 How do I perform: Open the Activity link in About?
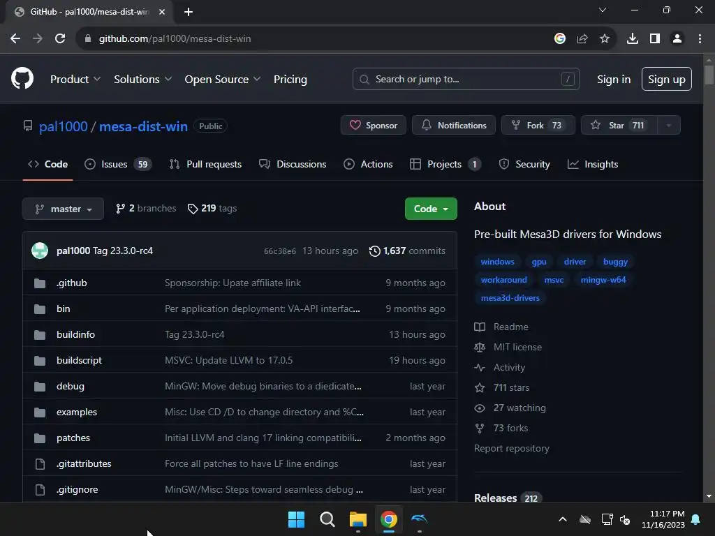(x=509, y=367)
